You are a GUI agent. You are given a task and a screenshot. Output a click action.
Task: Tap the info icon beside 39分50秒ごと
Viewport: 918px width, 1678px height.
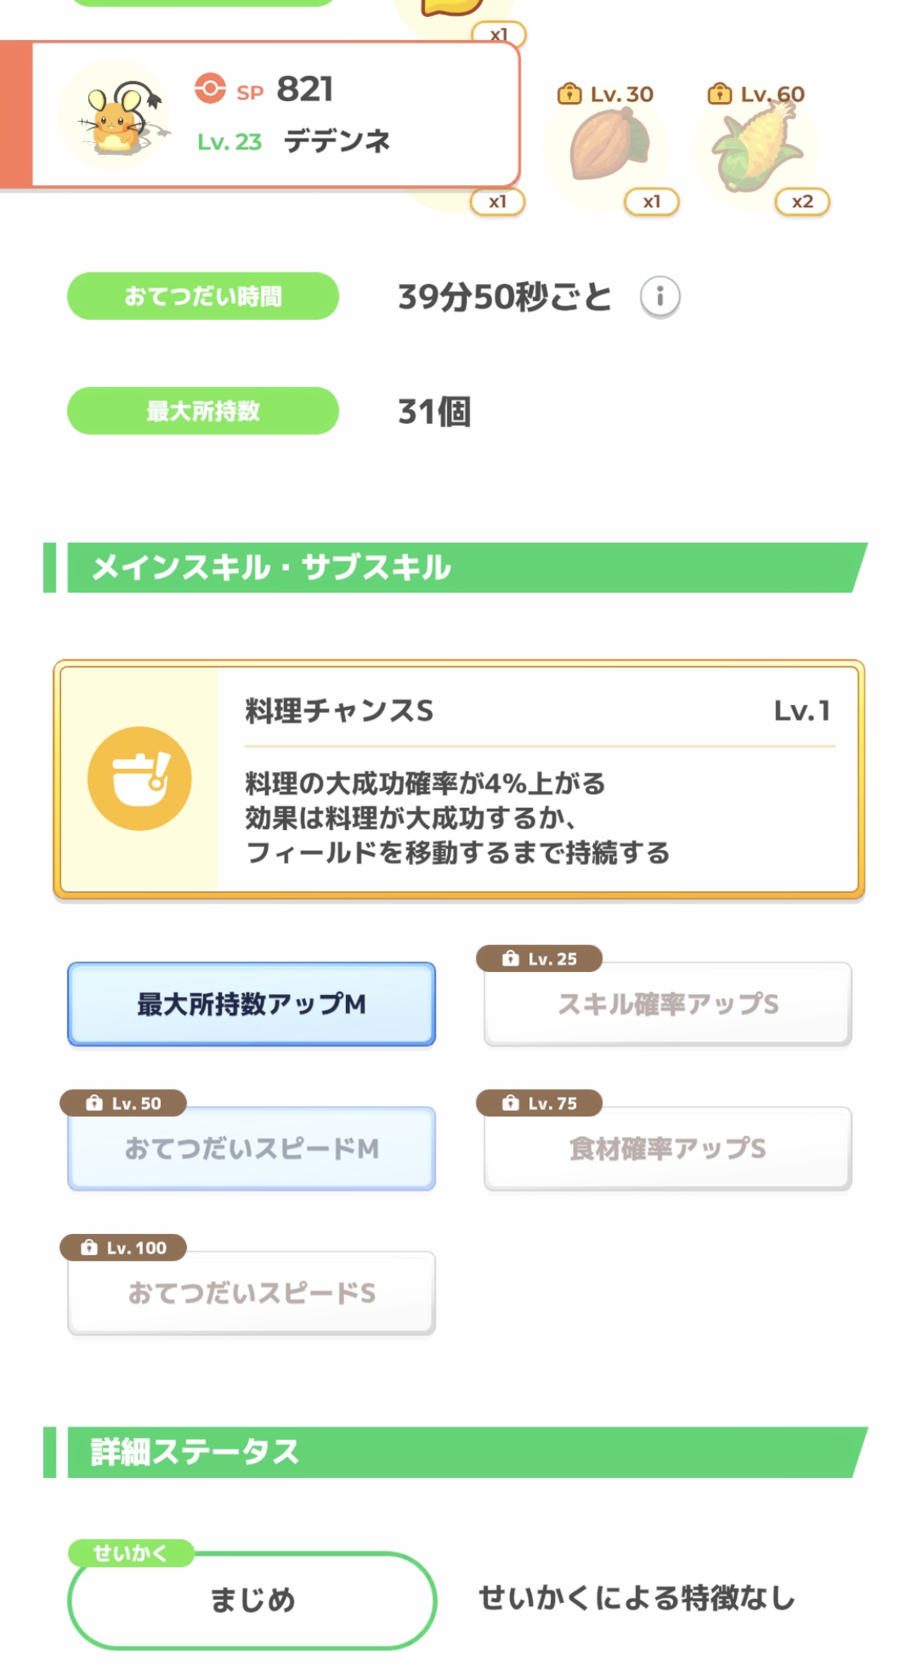click(659, 296)
